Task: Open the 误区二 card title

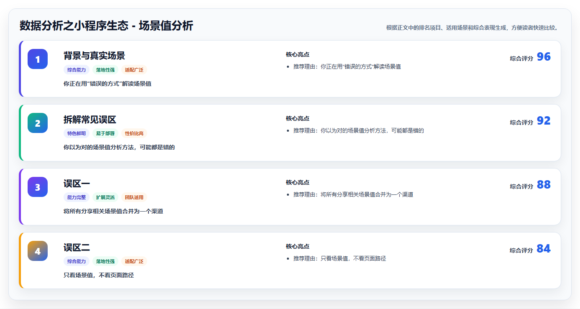Action: tap(77, 248)
